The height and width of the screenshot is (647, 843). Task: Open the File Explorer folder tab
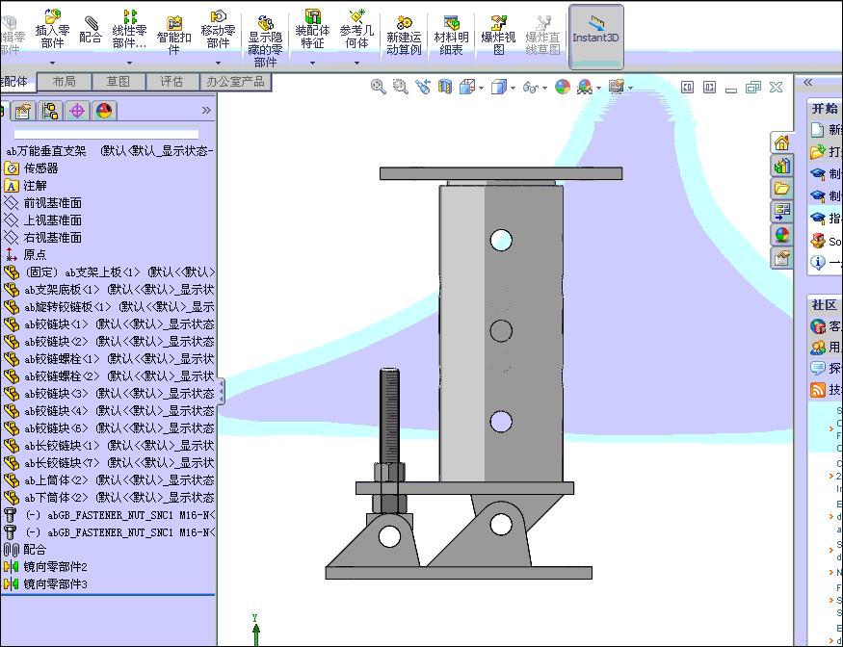pyautogui.click(x=781, y=188)
